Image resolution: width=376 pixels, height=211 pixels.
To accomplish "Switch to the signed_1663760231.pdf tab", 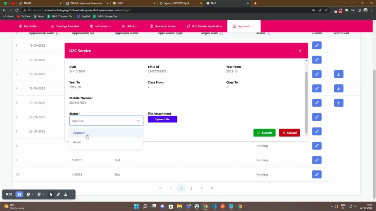I will click(180, 3).
